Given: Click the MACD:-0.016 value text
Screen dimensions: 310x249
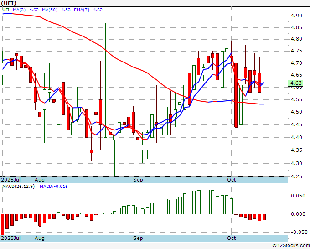Looking at the screenshot, I should [x=54, y=187].
